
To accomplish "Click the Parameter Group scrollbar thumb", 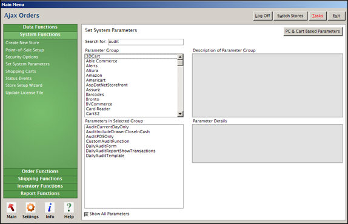I will tap(180, 63).
